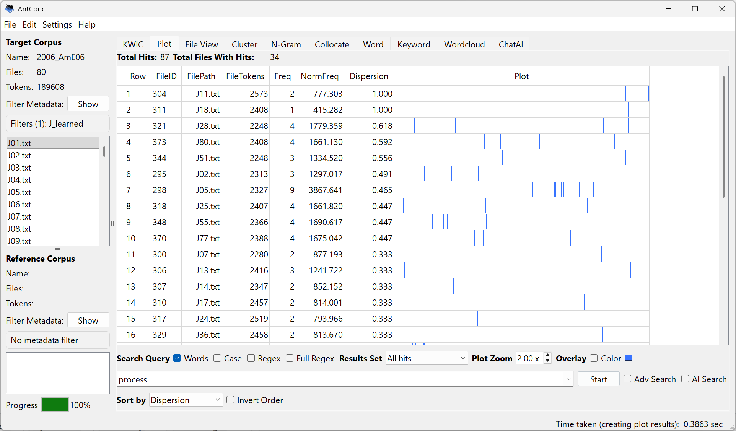Select J02.txt in the file list
The height and width of the screenshot is (431, 736).
[x=53, y=155]
